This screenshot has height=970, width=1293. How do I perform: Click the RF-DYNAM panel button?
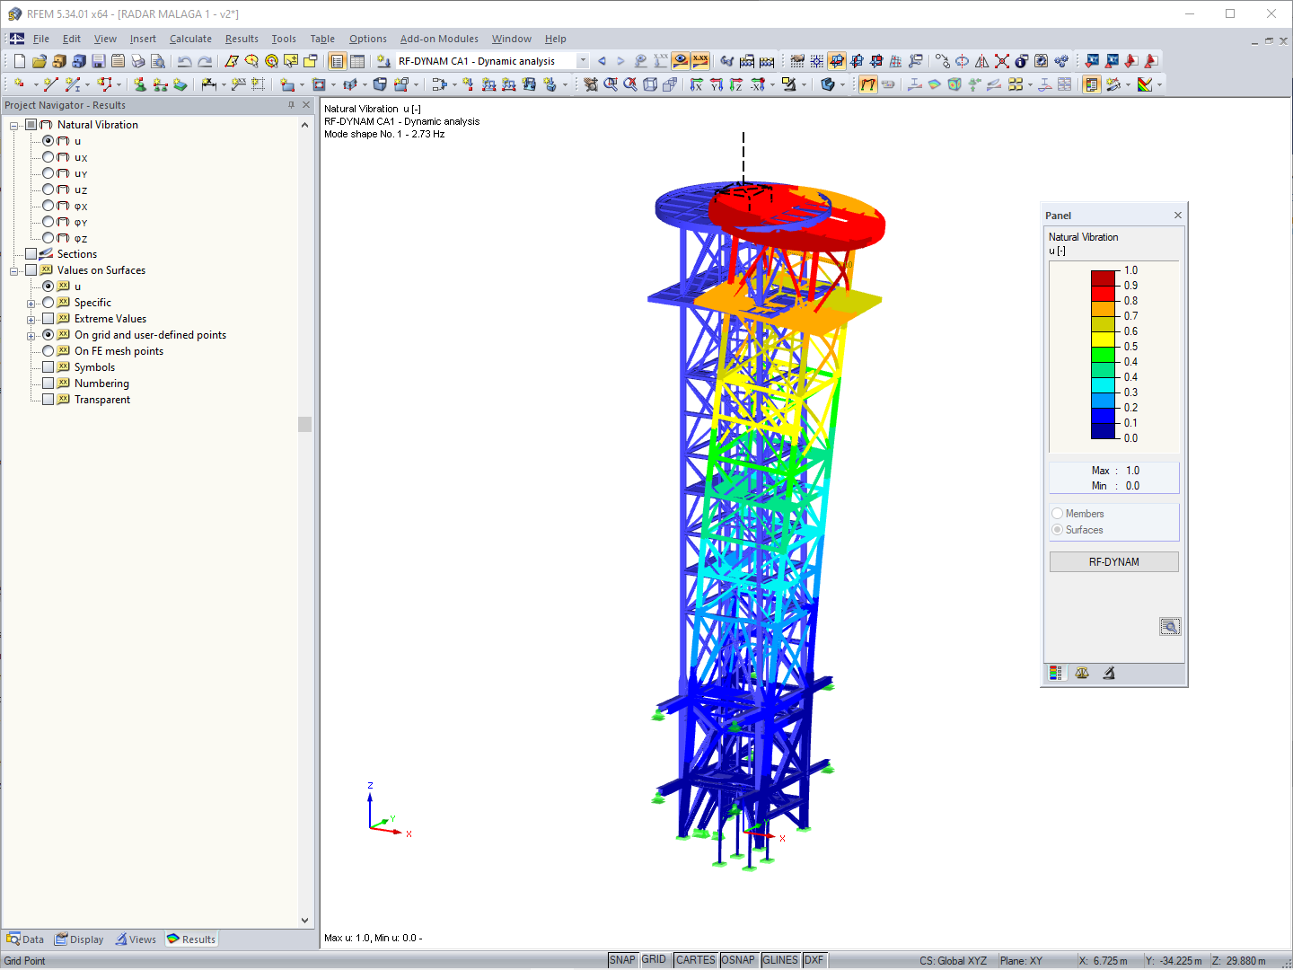tap(1113, 561)
